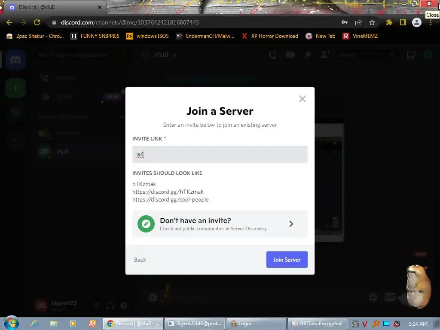The height and width of the screenshot is (330, 440).
Task: Click the browser back arrow
Action: pyautogui.click(x=9, y=22)
